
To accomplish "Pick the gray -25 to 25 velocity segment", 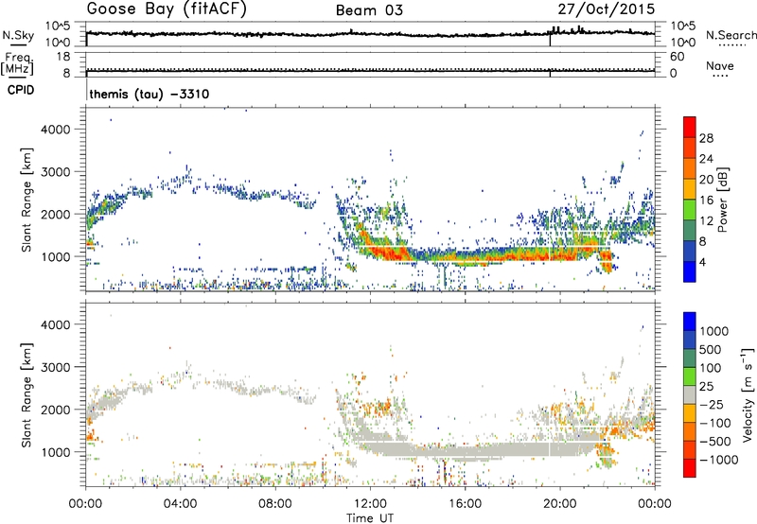I will coord(690,395).
